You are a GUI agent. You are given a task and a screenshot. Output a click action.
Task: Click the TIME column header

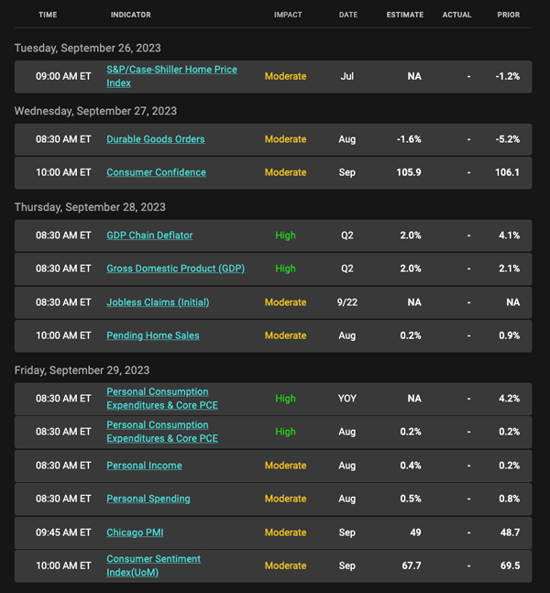[48, 15]
